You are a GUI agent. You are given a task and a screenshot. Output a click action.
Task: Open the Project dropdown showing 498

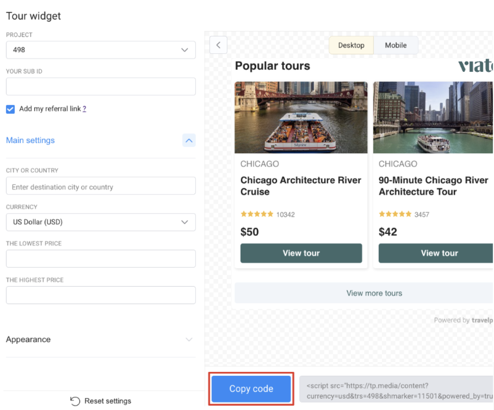point(101,50)
